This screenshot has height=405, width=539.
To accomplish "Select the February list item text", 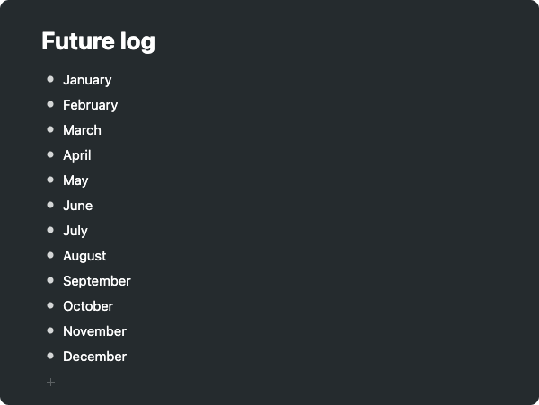I will pos(91,105).
